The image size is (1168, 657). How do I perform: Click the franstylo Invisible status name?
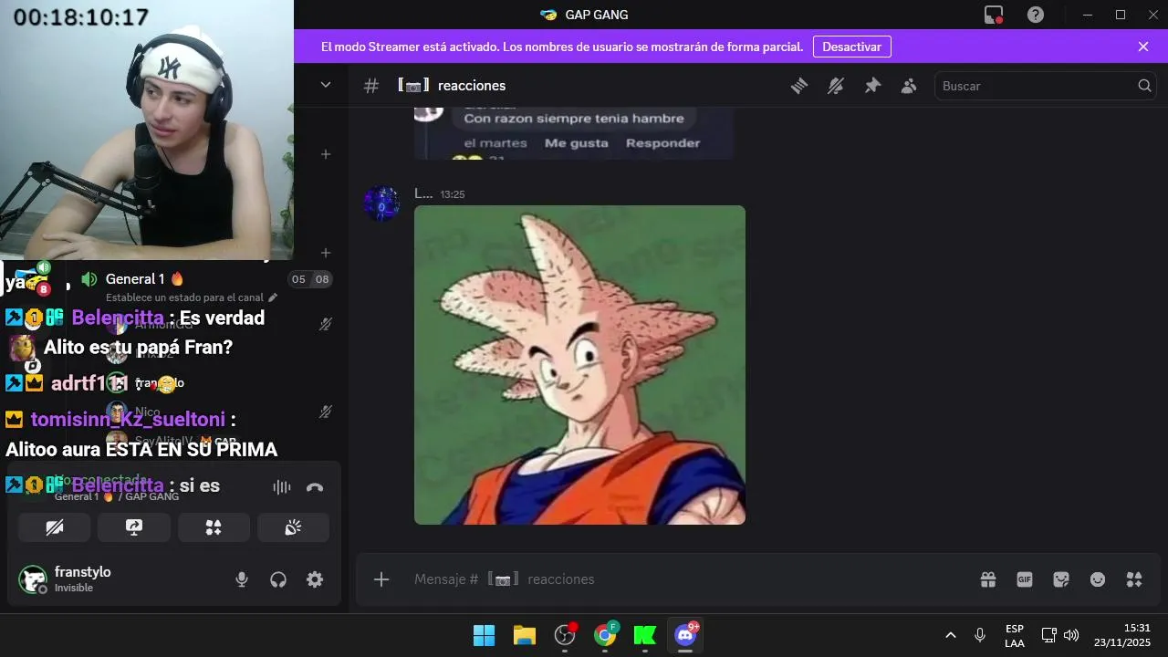[83, 579]
